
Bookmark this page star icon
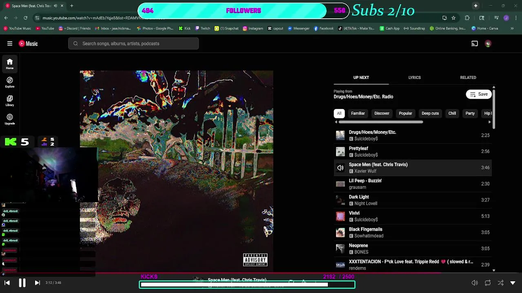click(x=453, y=18)
